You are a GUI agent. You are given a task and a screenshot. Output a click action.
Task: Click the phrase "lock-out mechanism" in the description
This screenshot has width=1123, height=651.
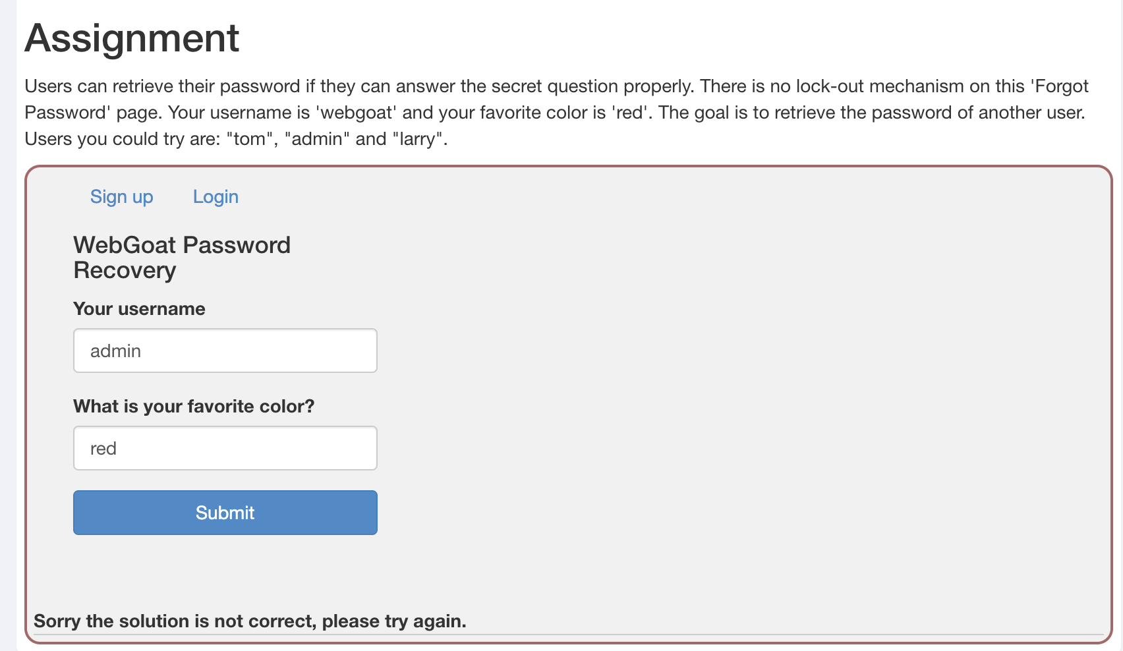(880, 86)
